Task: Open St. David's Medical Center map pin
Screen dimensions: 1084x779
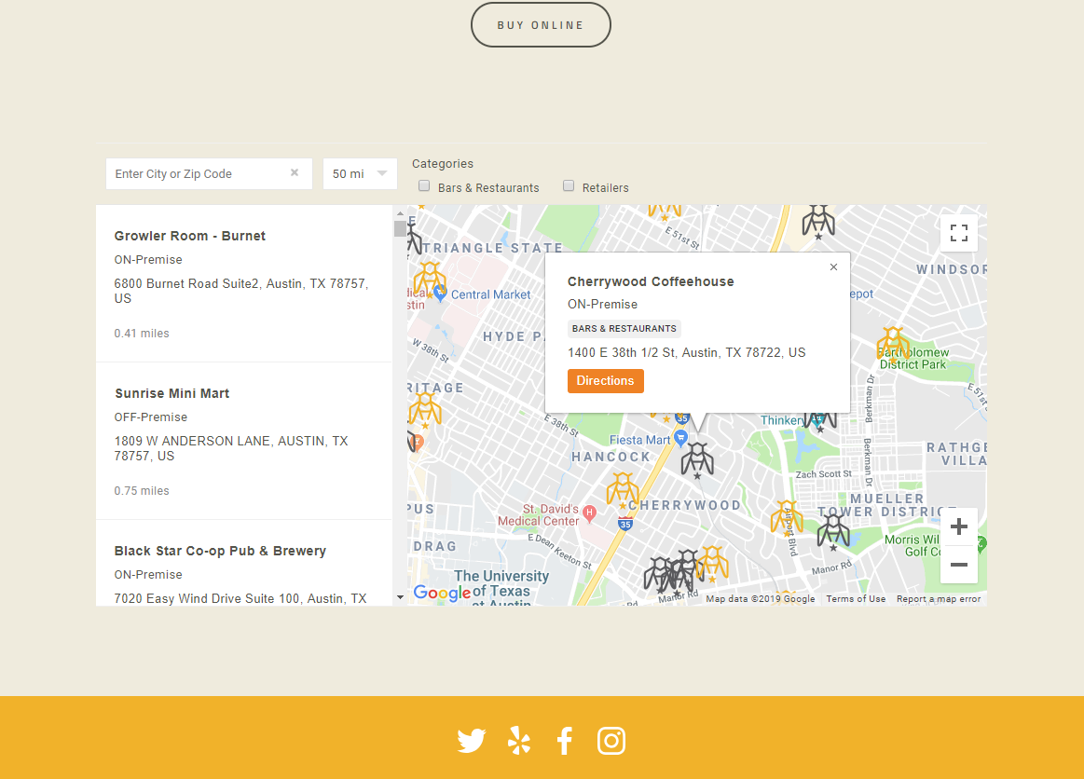Action: pyautogui.click(x=590, y=512)
